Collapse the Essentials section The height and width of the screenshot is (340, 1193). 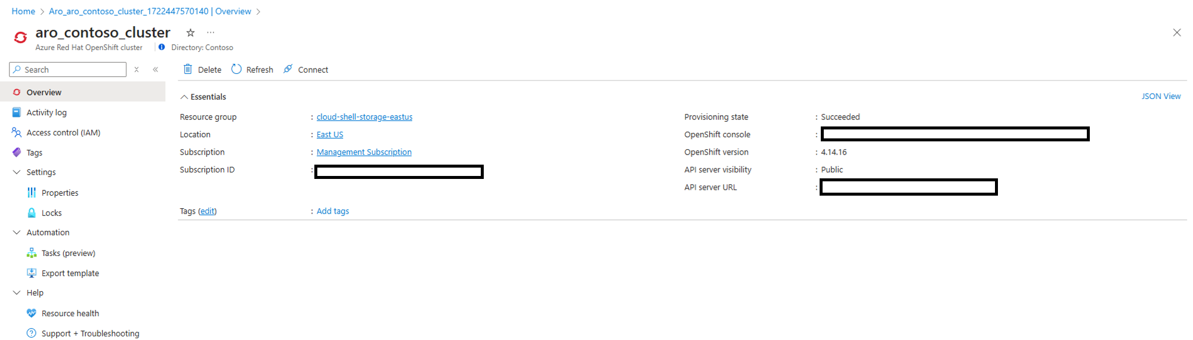184,97
